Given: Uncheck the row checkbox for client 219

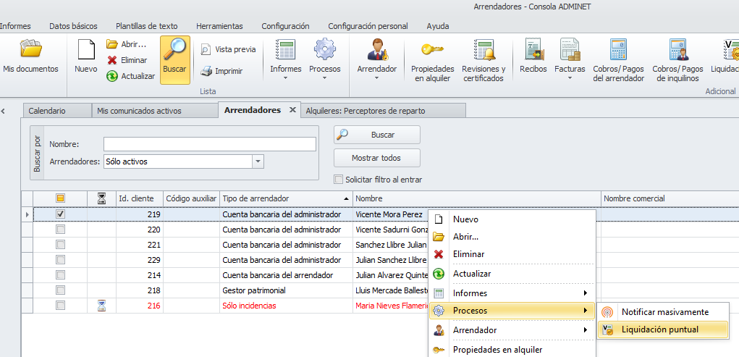Looking at the screenshot, I should [x=61, y=214].
